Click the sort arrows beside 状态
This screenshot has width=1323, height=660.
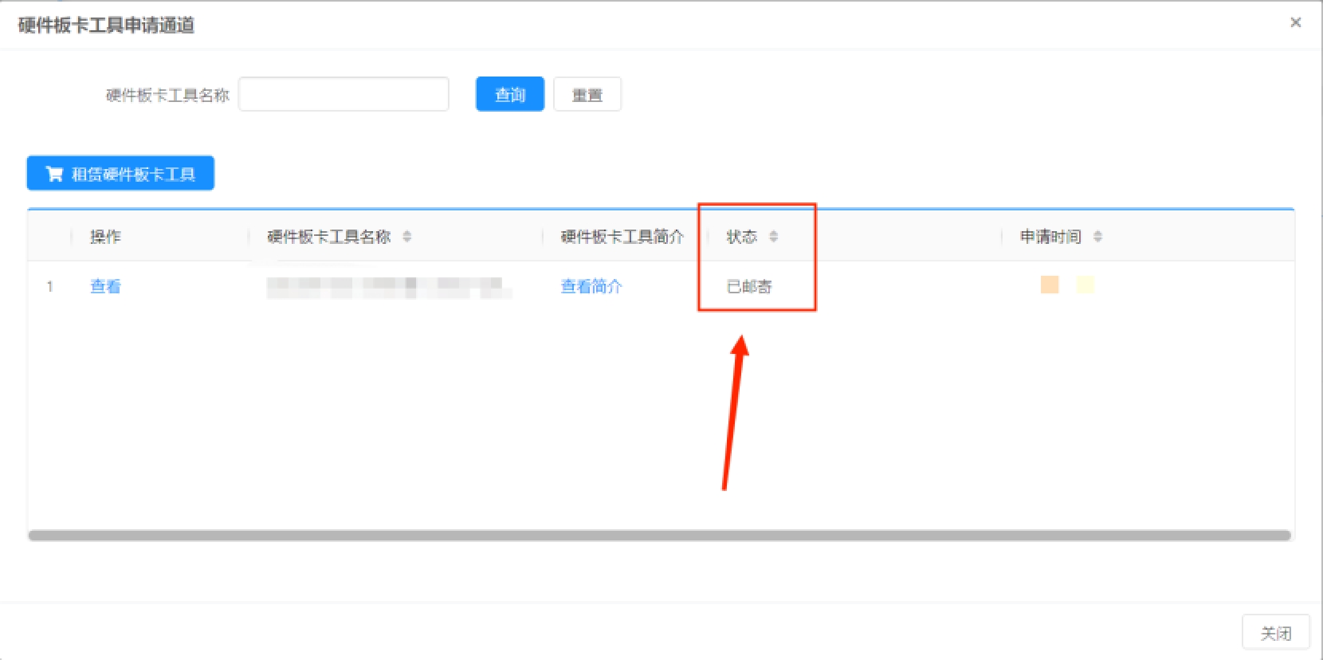(x=773, y=237)
